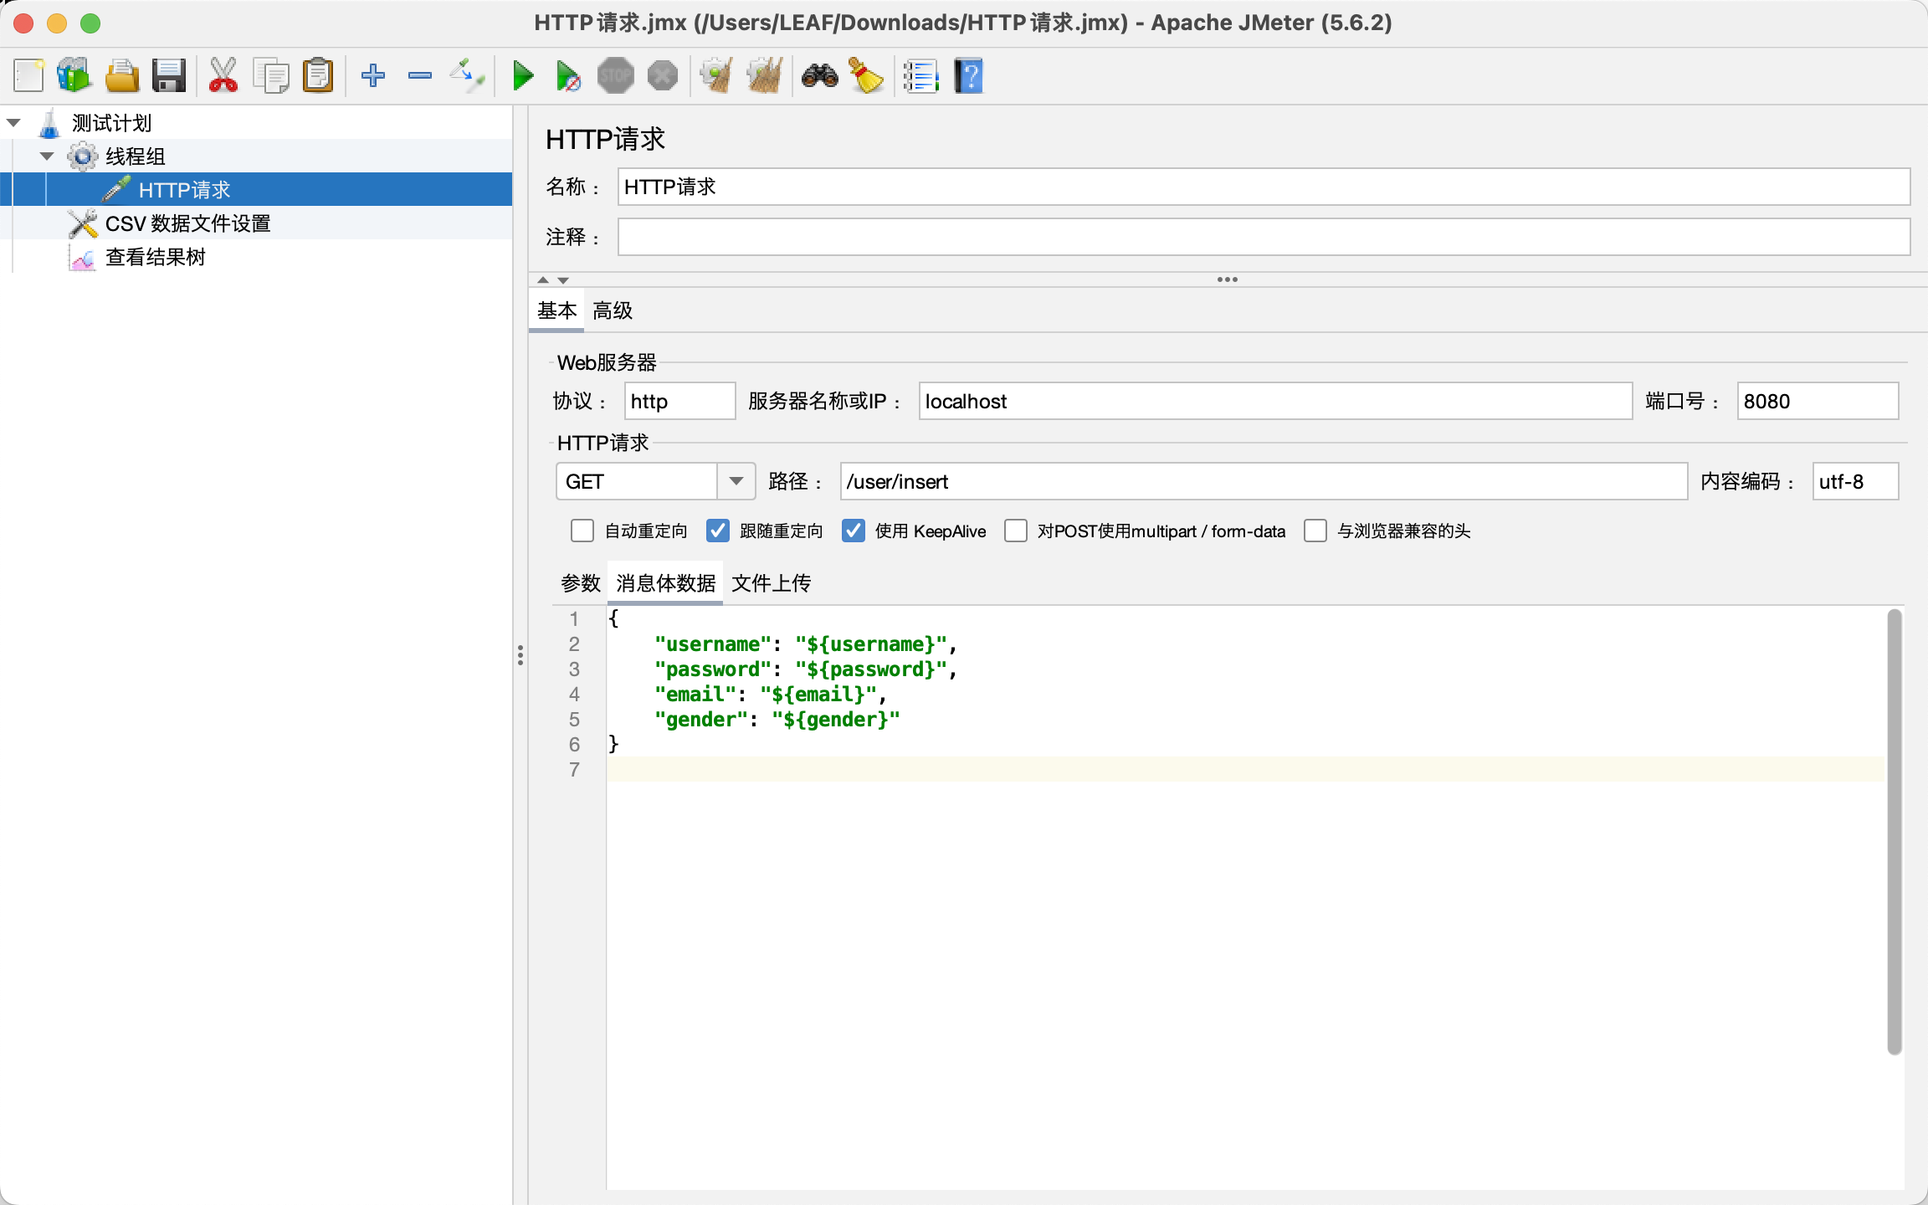Screen dimensions: 1928x1205
Task: Save the test plan with floppy icon
Action: [x=169, y=76]
